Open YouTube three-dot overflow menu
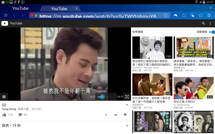This screenshot has height=134, width=215. point(210,23)
